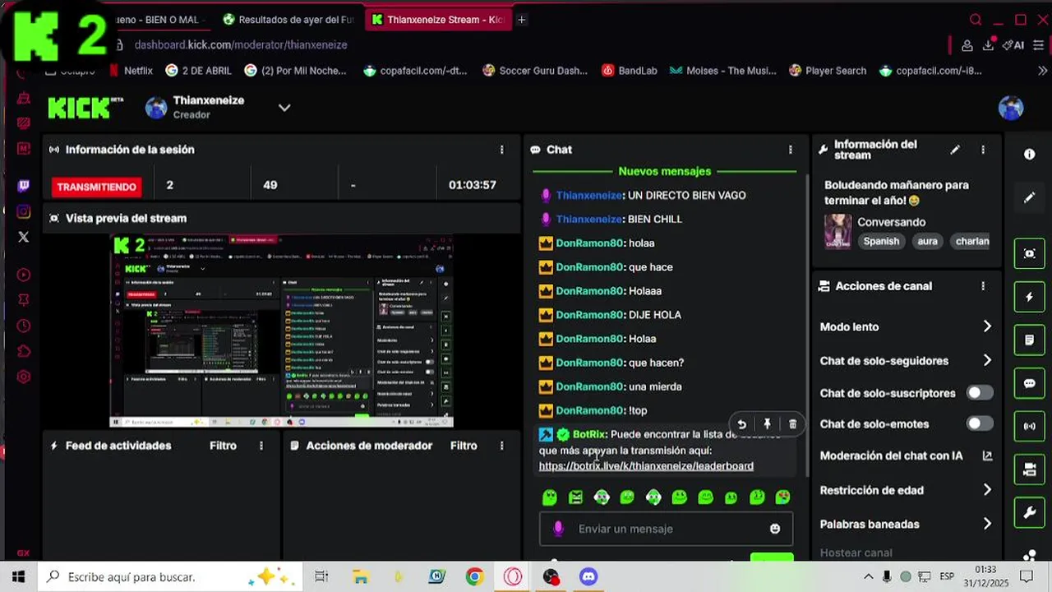Open X from the browser sidebar

coord(23,237)
